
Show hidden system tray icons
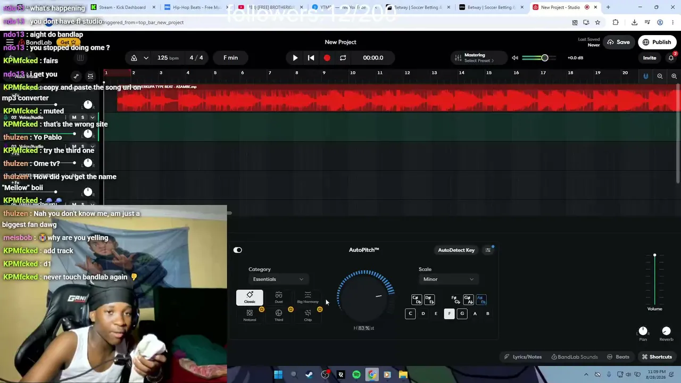click(x=586, y=375)
